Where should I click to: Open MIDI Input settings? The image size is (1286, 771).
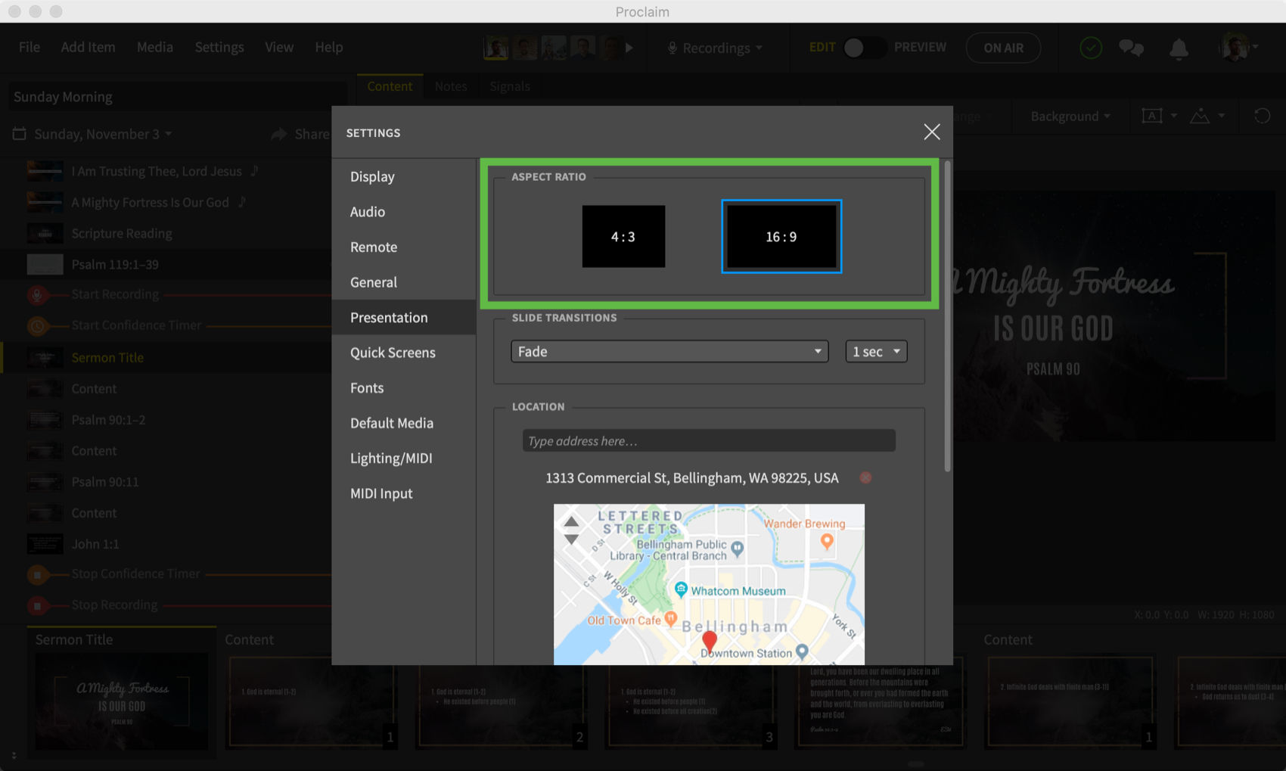(404, 493)
